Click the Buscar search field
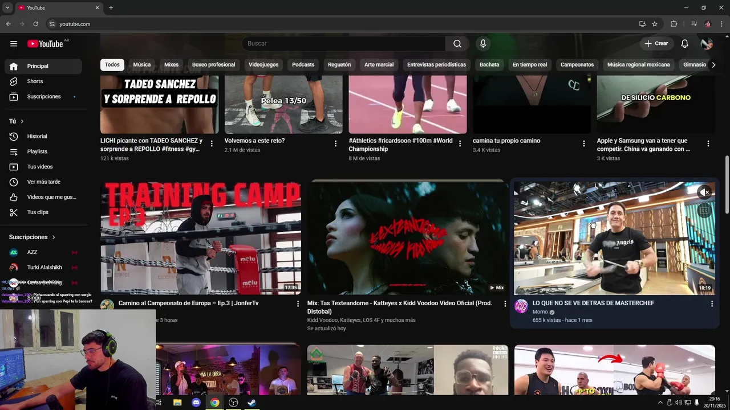This screenshot has height=410, width=730. [x=343, y=44]
